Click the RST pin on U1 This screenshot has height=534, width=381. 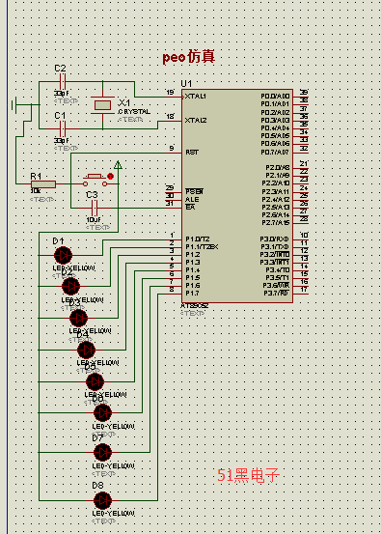click(192, 153)
